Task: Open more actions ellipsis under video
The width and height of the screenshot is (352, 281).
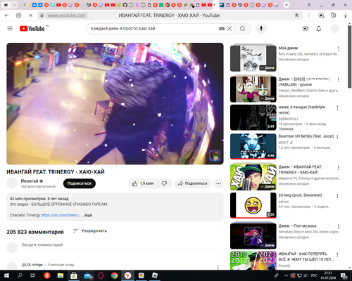Action: tap(218, 183)
